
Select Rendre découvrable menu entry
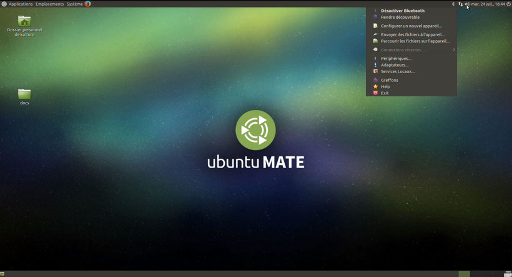(411, 18)
